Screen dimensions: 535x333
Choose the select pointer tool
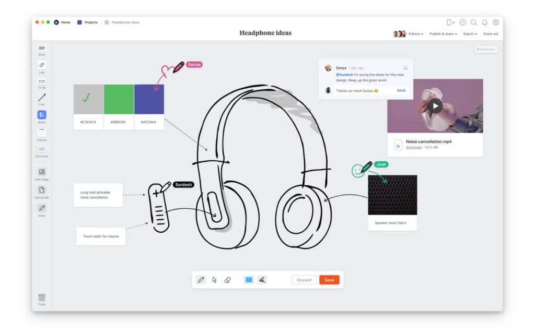(214, 280)
